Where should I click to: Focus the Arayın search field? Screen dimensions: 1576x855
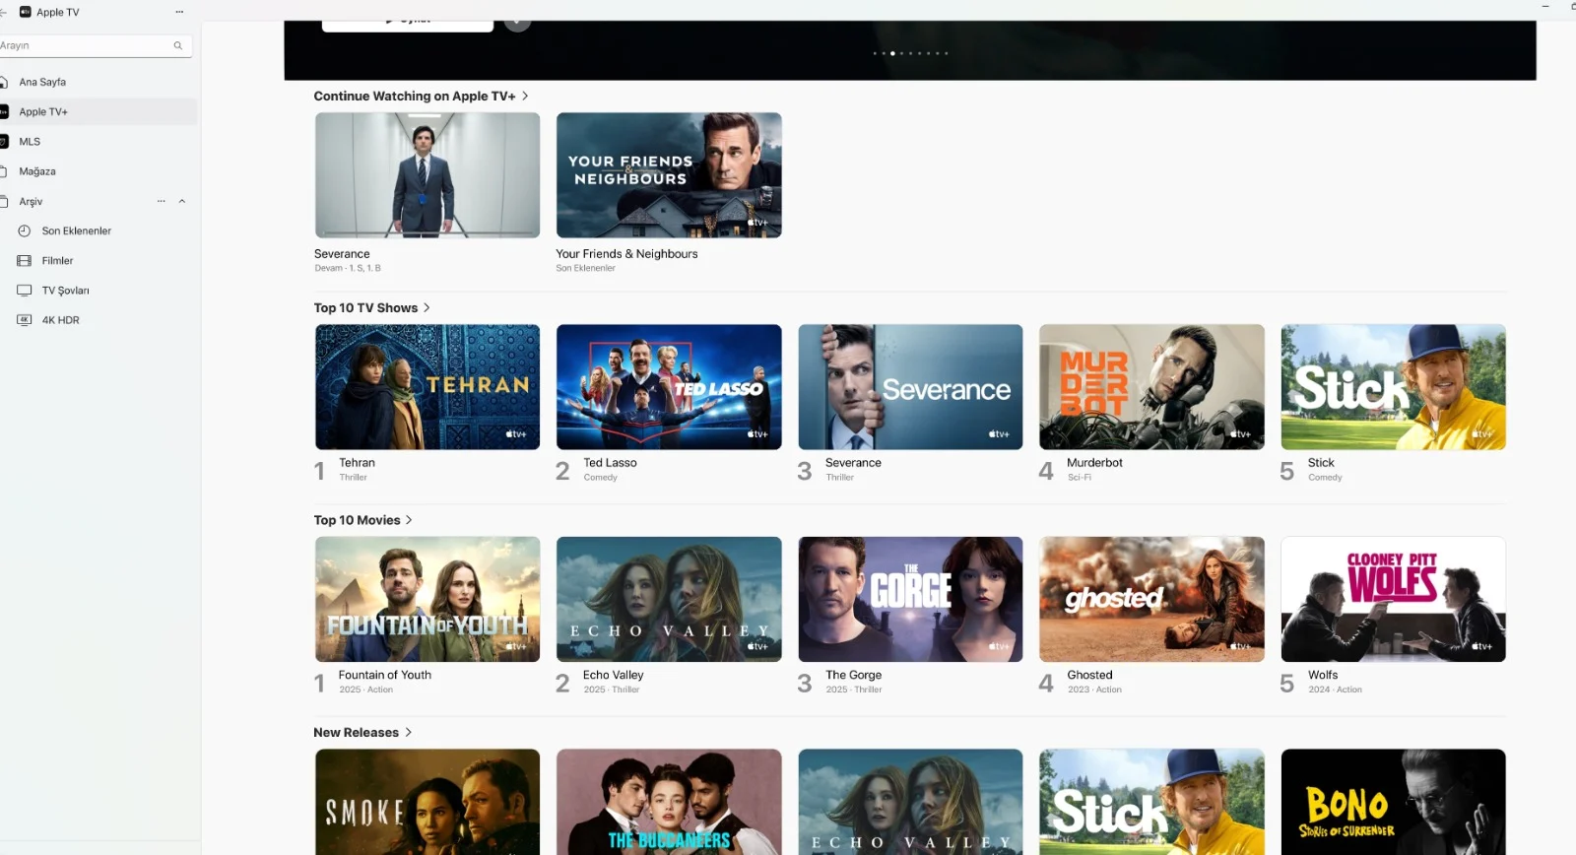pos(96,45)
